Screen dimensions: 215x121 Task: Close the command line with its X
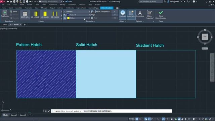click(x=46, y=111)
